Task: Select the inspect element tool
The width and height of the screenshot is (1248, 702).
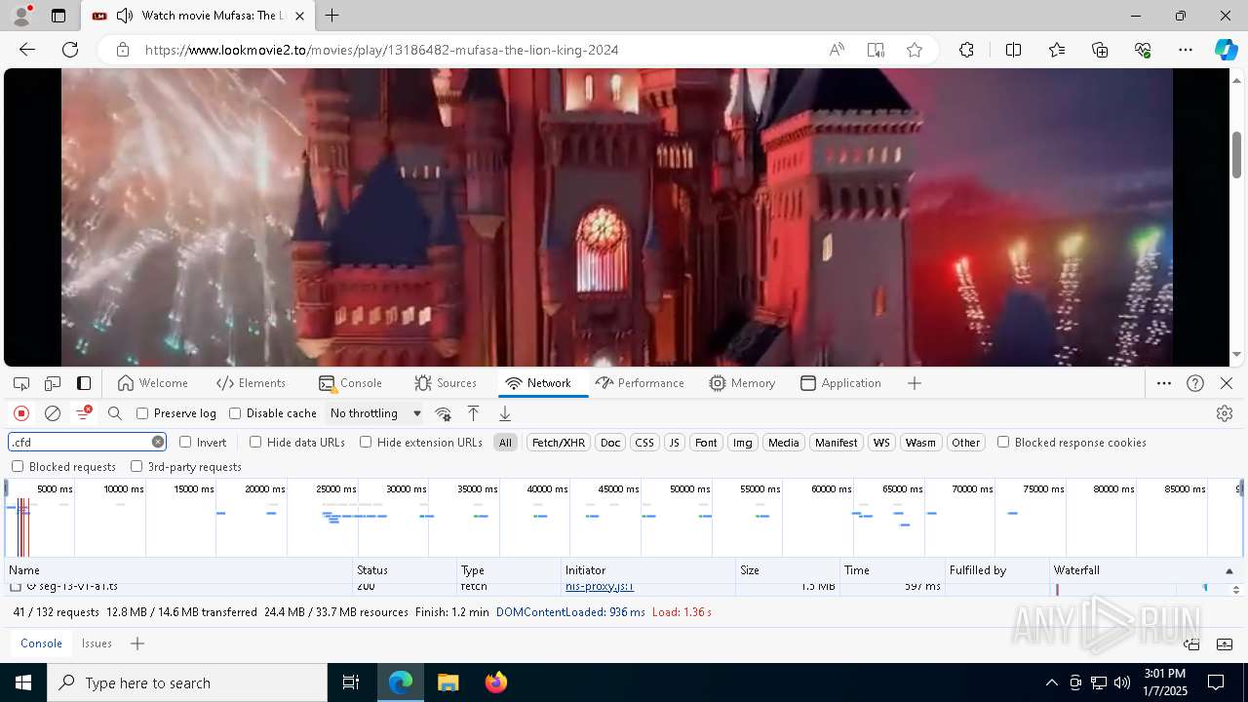Action: click(21, 383)
